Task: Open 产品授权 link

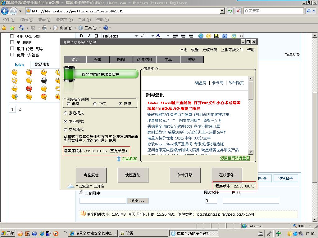Action: tap(129, 158)
